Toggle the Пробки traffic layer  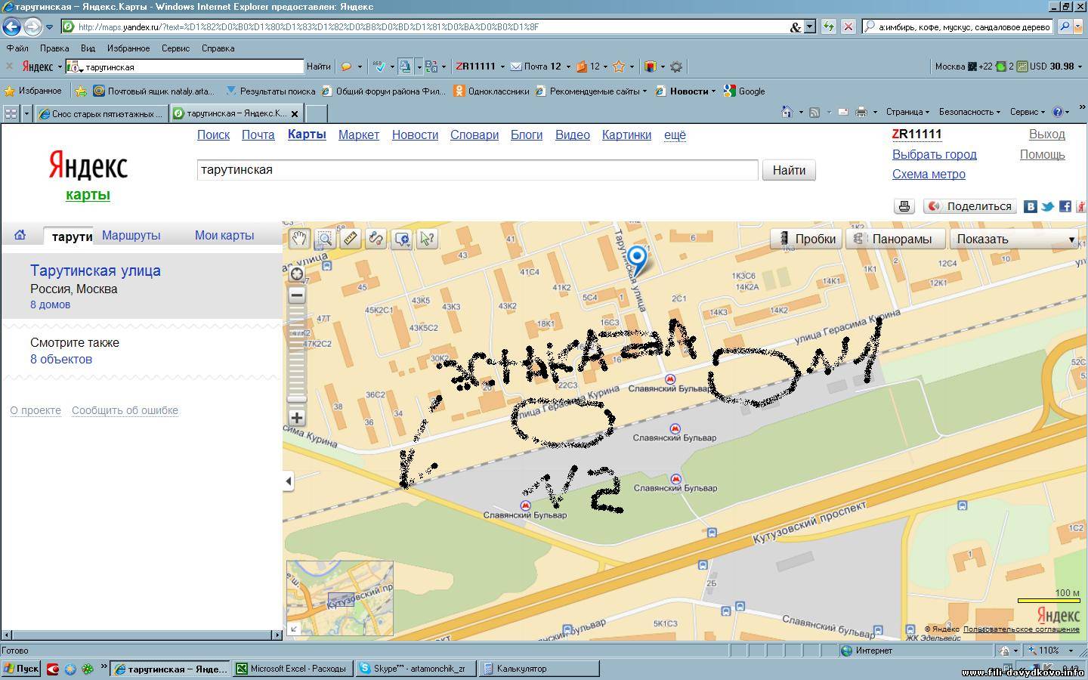[x=806, y=239]
